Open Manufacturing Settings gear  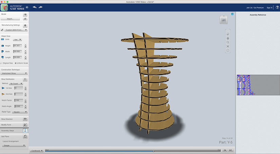point(25,25)
